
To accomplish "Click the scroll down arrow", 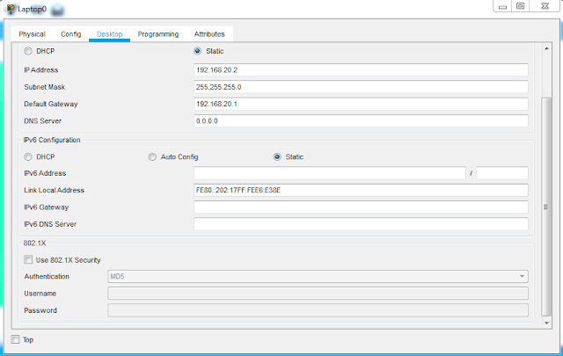I will coord(546,323).
